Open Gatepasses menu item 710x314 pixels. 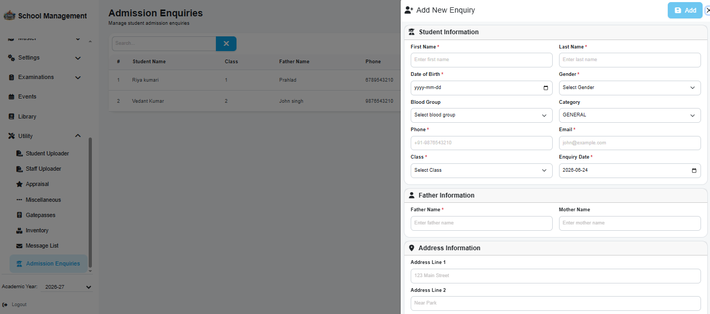click(x=40, y=215)
